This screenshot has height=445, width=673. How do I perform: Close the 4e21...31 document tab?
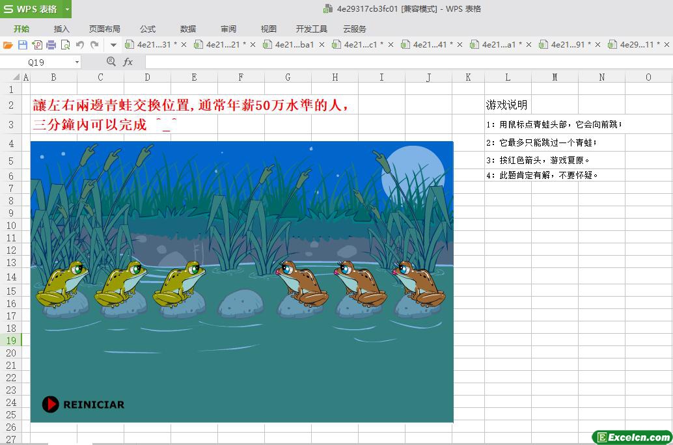(x=184, y=45)
